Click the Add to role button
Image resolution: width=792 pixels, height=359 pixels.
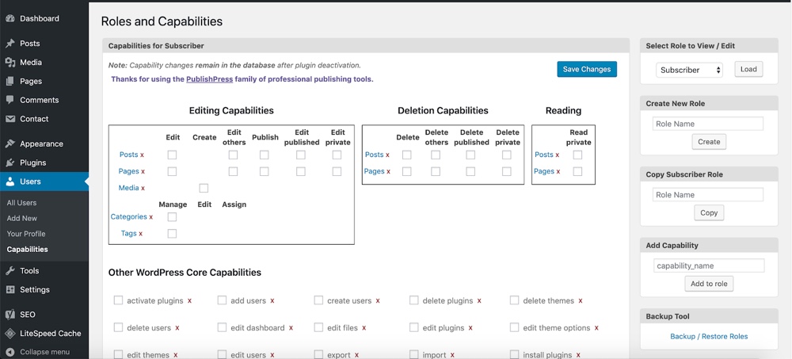[x=709, y=284]
